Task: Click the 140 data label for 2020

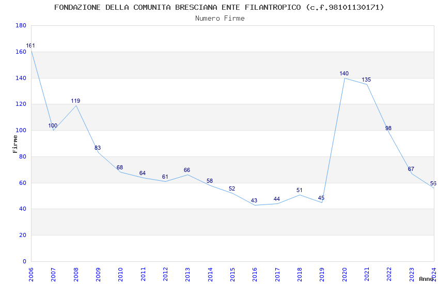Action: click(x=344, y=73)
